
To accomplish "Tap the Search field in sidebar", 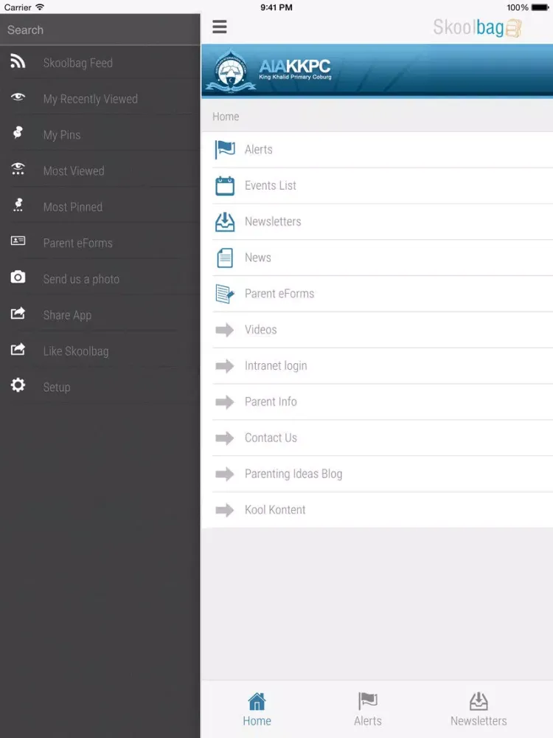I will click(x=100, y=30).
